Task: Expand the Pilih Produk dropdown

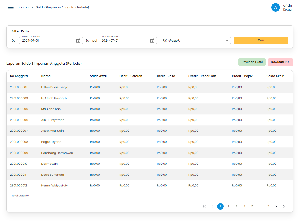Action: point(227,41)
